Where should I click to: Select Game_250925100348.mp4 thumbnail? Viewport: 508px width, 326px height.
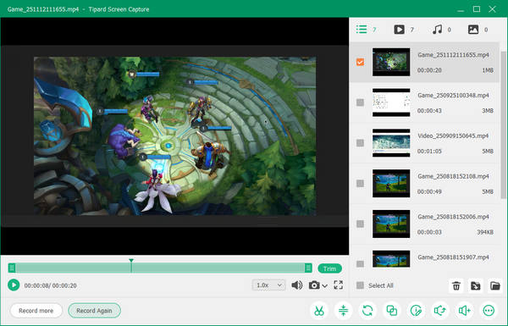pos(391,102)
